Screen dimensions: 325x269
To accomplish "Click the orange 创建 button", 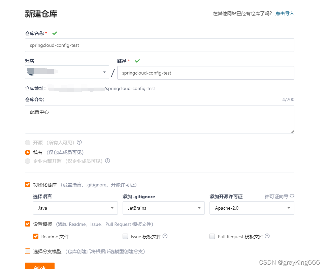I will pos(40,266).
